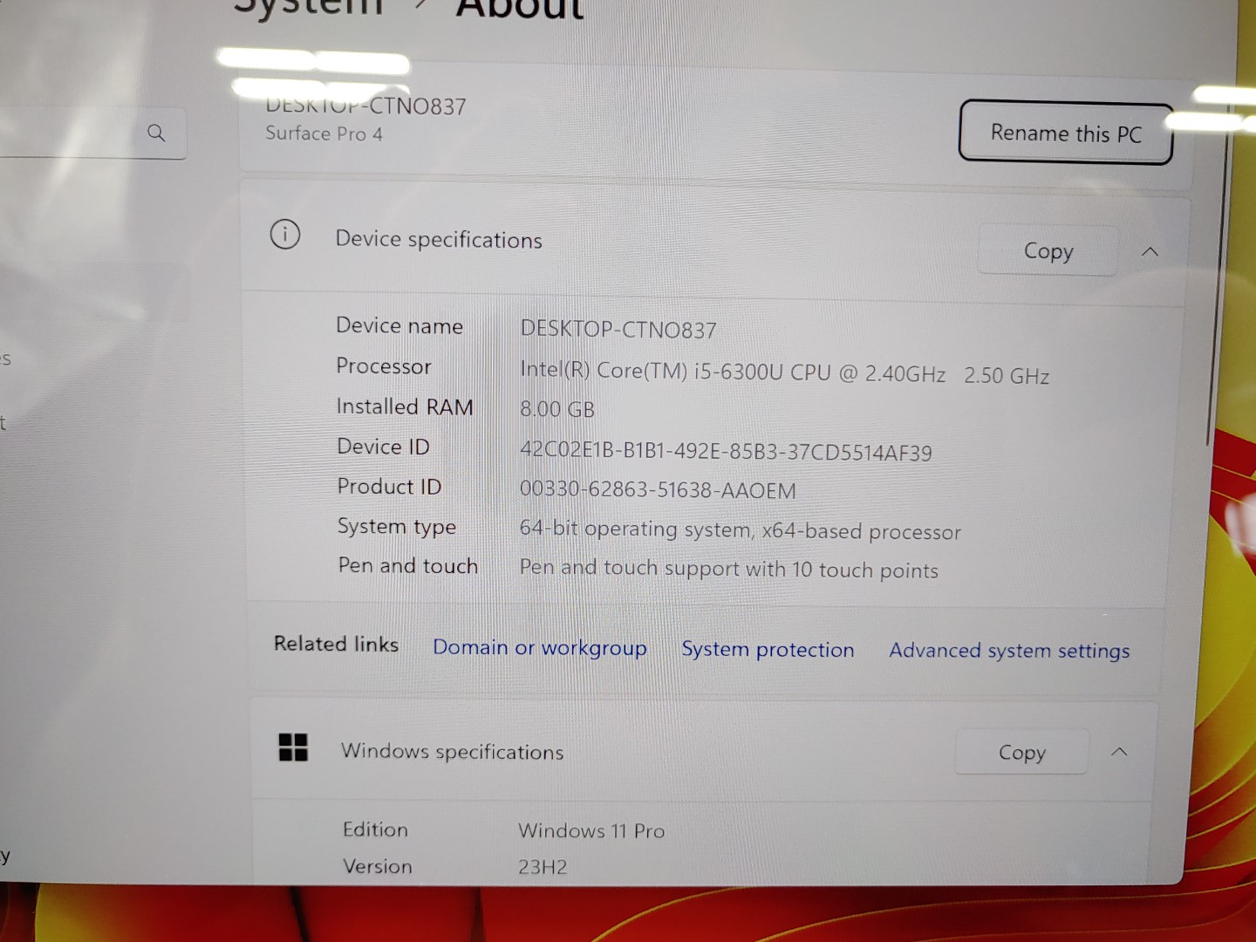Click the Device specifications info icon

tap(285, 235)
